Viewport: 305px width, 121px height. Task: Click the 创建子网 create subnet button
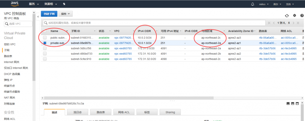(x=49, y=14)
